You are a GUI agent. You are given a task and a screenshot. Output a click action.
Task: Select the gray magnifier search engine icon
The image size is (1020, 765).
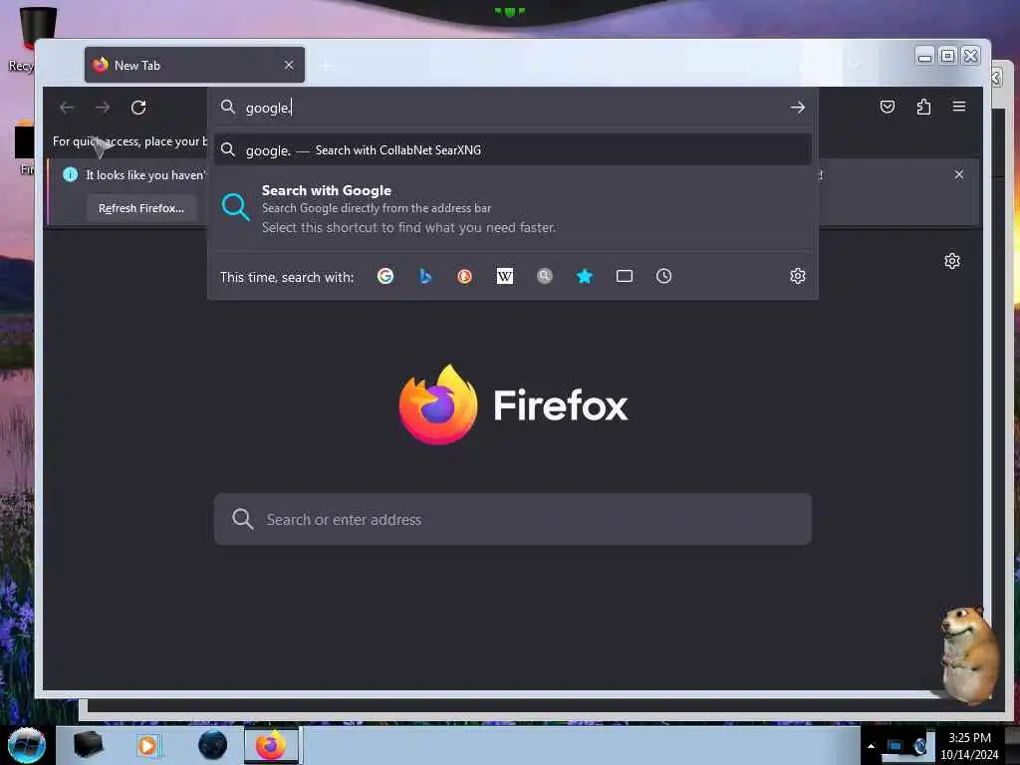(545, 277)
